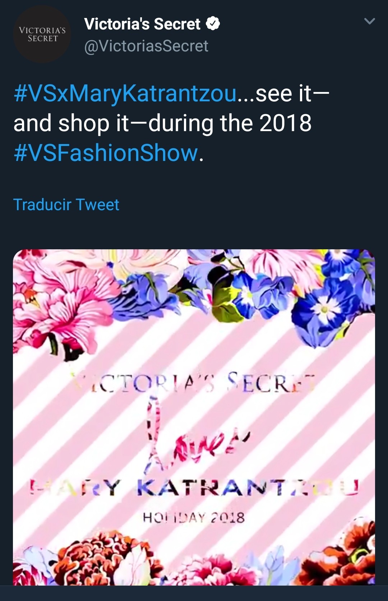Click the tweet body text
Screen dimensions: 388x601
171,123
